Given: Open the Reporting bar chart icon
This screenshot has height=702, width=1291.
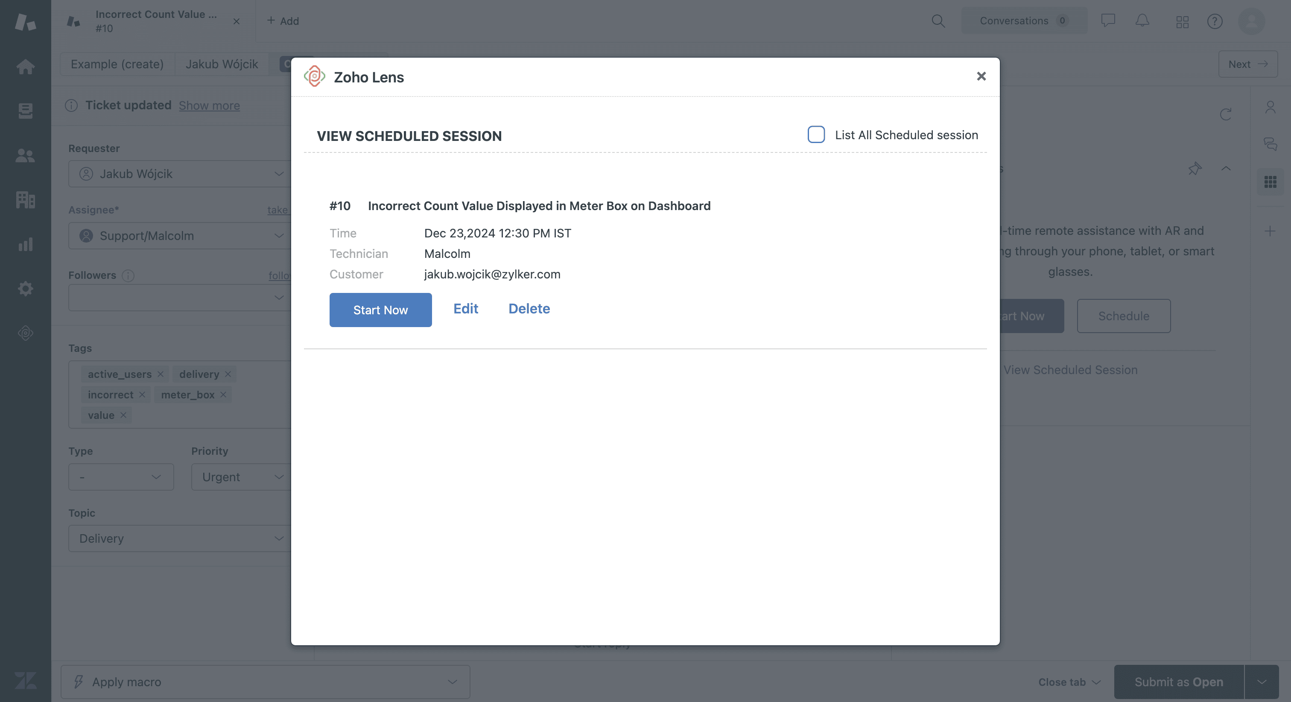Looking at the screenshot, I should pos(25,244).
